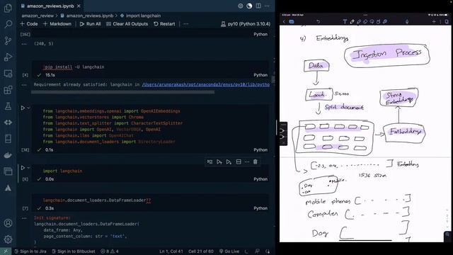The height and width of the screenshot is (255, 453).
Task: Restart the notebook kernel
Action: [x=164, y=24]
